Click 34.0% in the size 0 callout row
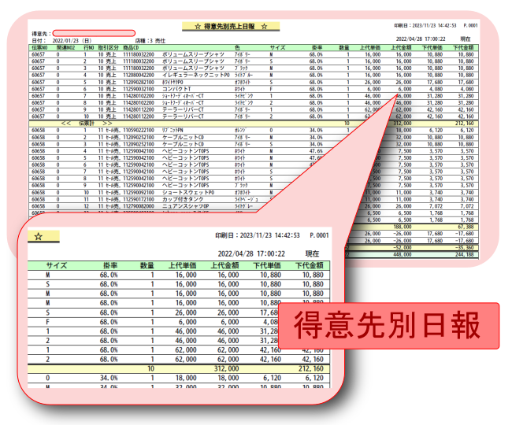This screenshot has height=425, width=512. point(109,378)
